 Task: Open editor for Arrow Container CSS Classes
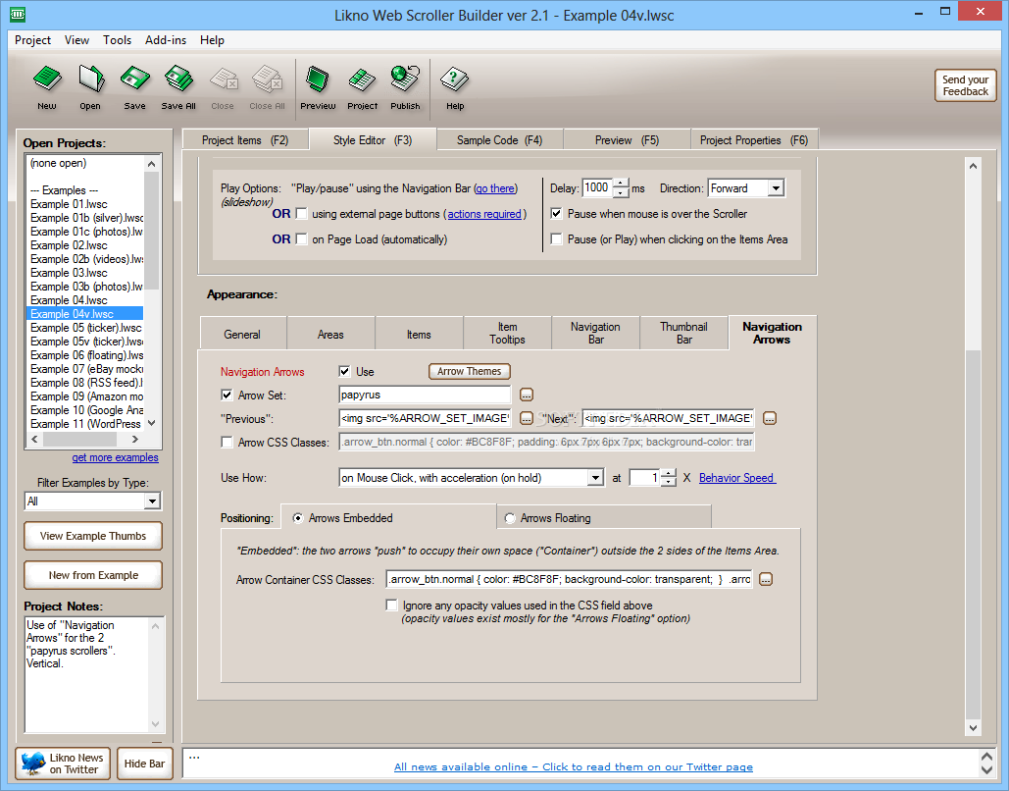[766, 579]
